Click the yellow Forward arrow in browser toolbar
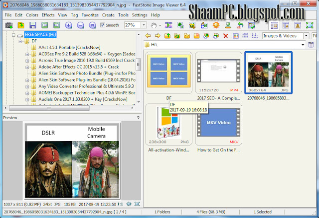319x218 pixels. click(x=158, y=36)
